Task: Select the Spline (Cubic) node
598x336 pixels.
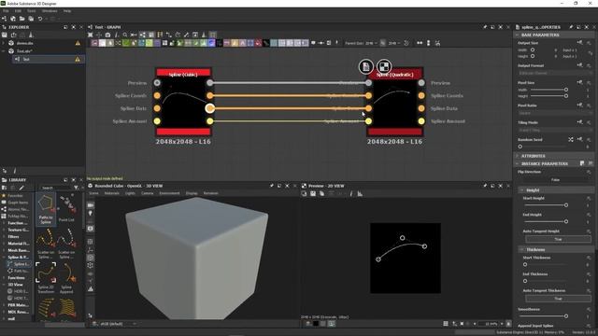Action: 183,103
